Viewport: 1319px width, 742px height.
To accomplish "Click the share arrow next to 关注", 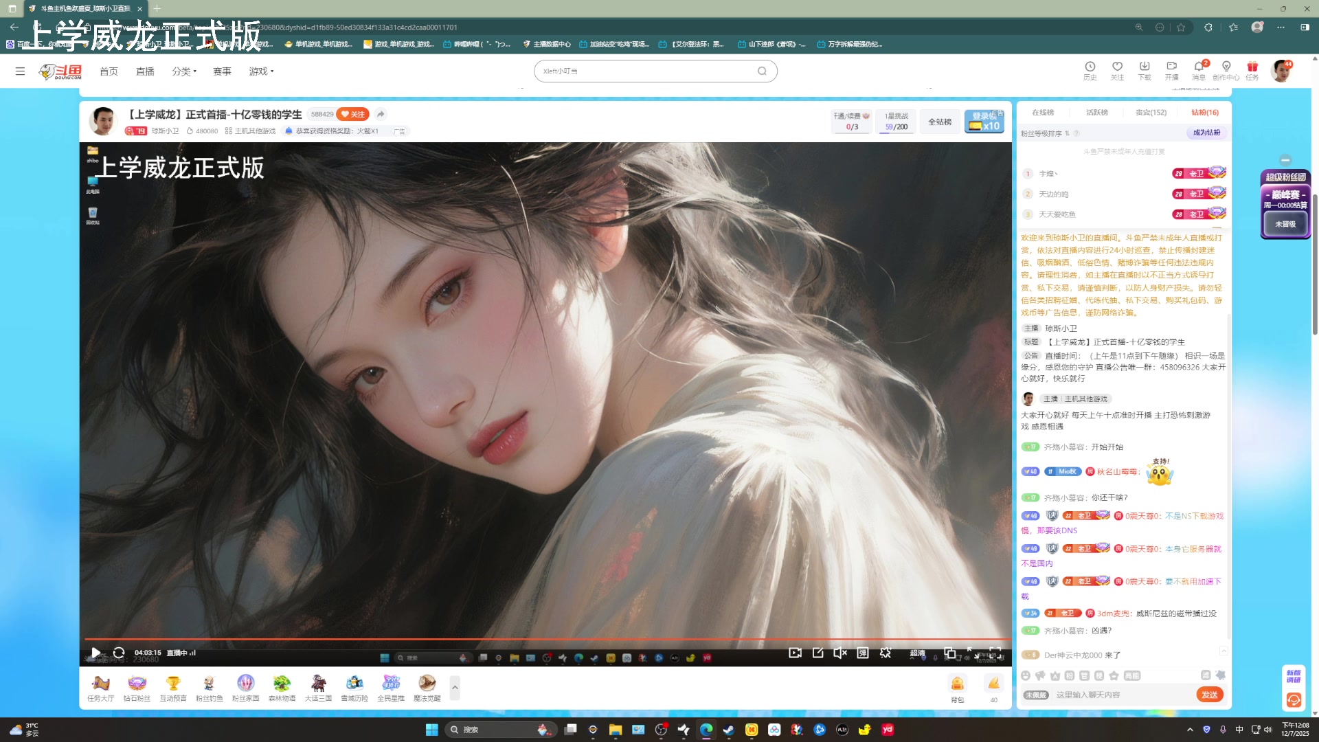I will tap(381, 114).
